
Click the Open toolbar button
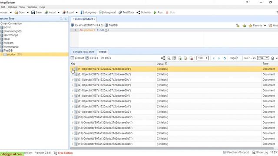point(20,13)
